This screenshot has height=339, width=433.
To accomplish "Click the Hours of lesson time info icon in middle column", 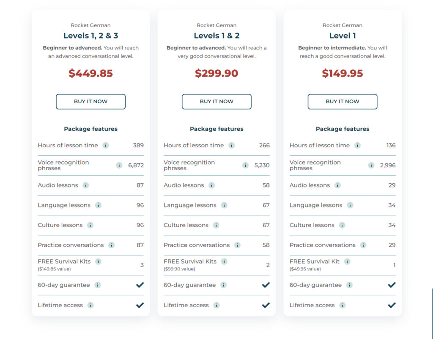I will coord(232,145).
